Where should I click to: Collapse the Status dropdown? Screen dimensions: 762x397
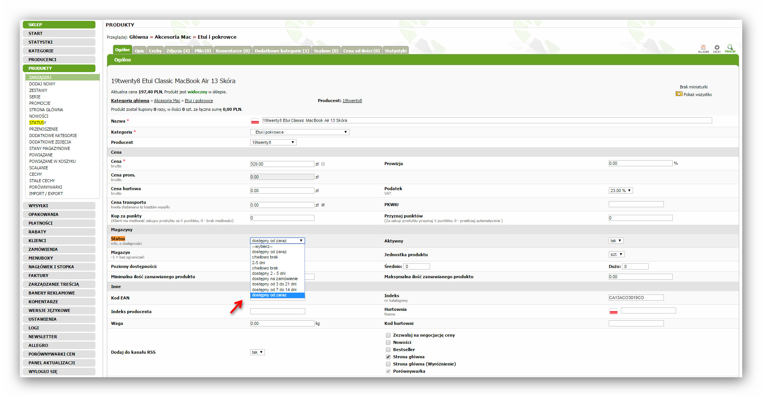(x=277, y=241)
